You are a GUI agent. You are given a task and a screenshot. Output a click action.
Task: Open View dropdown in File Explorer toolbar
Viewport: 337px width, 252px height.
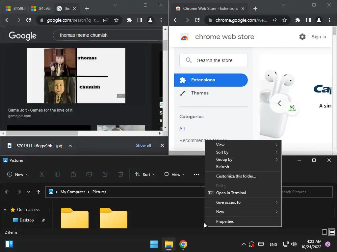174,175
